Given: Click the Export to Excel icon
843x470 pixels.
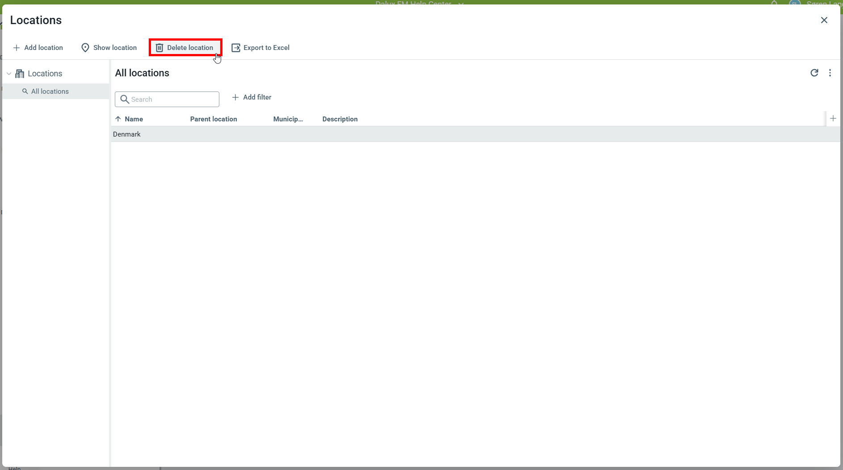Looking at the screenshot, I should (236, 48).
